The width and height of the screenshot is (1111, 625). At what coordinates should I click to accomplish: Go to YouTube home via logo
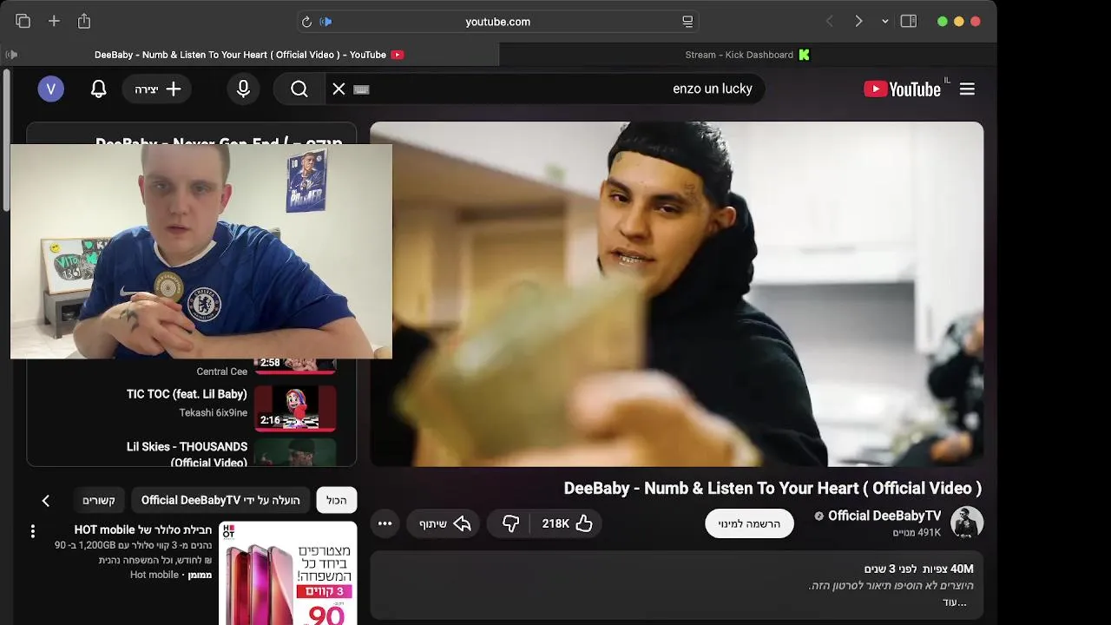(903, 89)
